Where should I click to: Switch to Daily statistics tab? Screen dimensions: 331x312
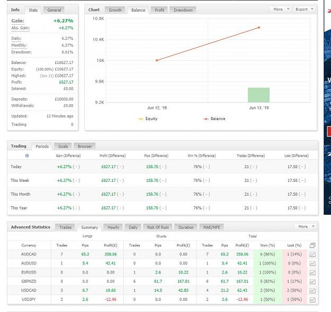[x=133, y=227]
